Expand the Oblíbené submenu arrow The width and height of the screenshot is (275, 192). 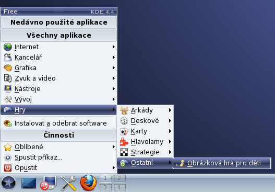coord(114,147)
